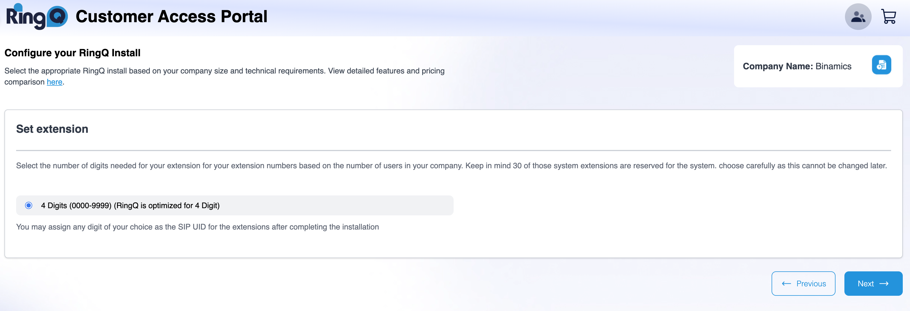The width and height of the screenshot is (910, 311).
Task: Click the left arrow in Previous button
Action: click(786, 284)
